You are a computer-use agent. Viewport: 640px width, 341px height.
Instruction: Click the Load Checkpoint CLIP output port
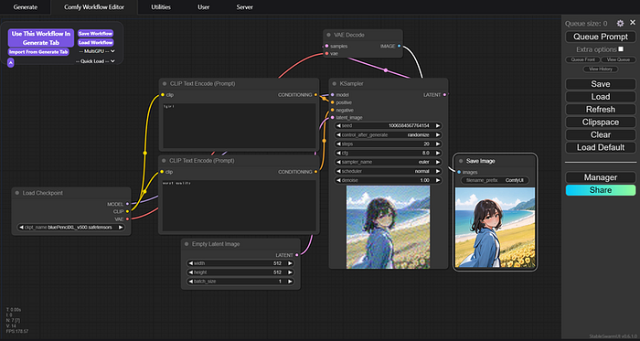pos(127,211)
